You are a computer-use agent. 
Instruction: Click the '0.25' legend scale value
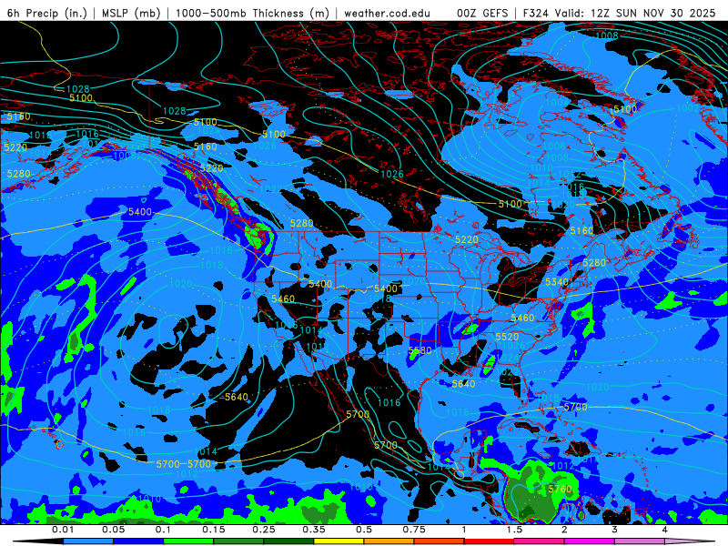[x=264, y=530]
